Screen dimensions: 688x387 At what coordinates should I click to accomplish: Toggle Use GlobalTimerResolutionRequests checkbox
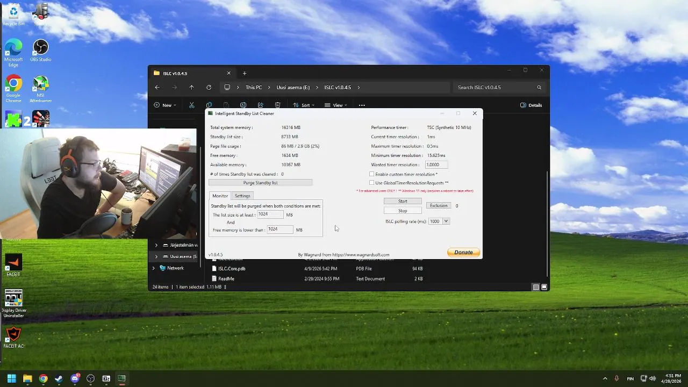tap(372, 183)
